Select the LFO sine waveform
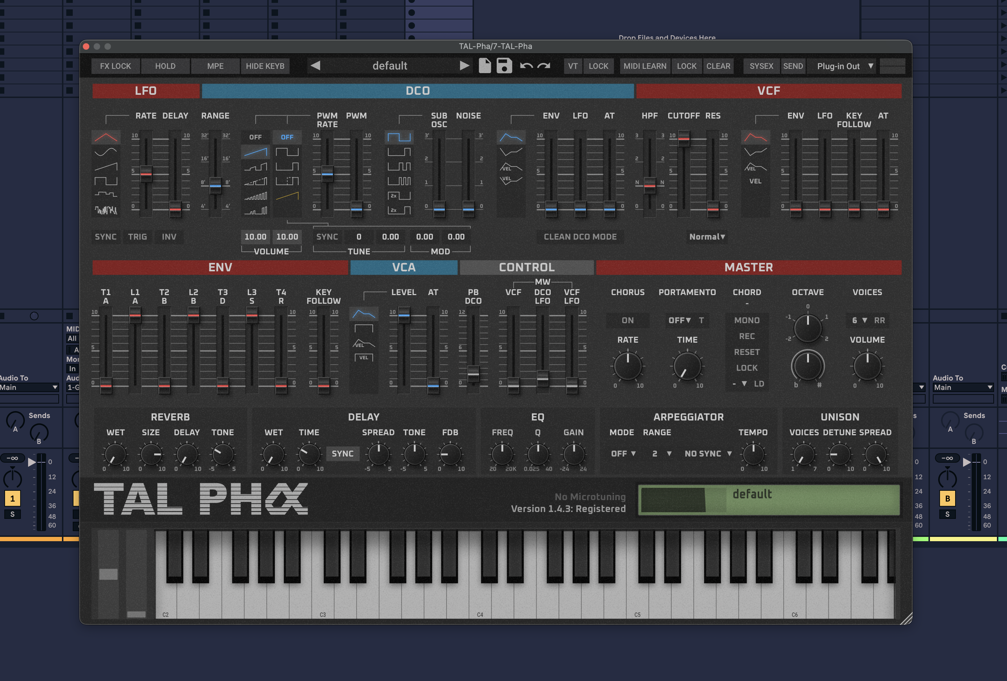This screenshot has height=681, width=1007. [106, 152]
